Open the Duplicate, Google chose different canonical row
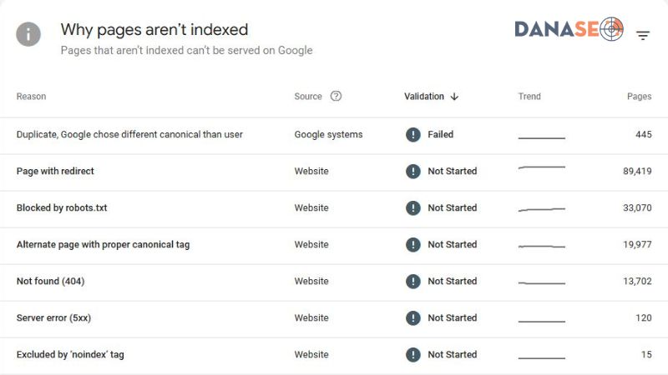Screen dimensions: 668x375 pyautogui.click(x=334, y=136)
